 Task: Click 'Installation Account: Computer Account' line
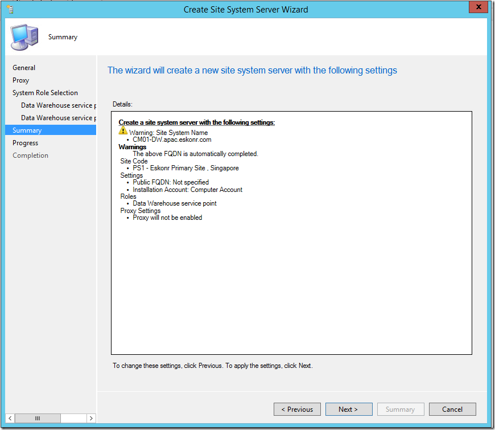pos(188,190)
